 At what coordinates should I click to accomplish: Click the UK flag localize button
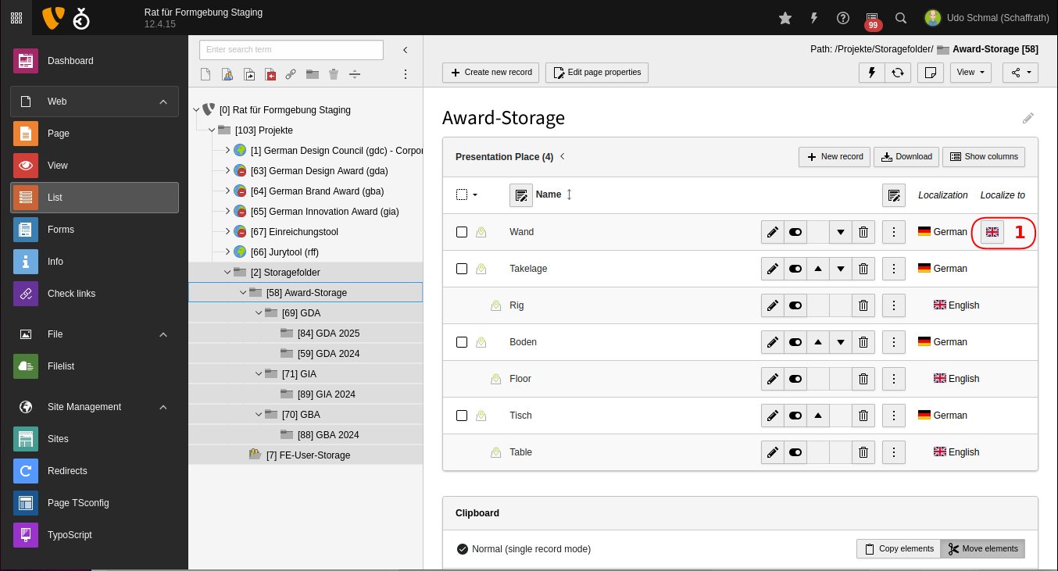pos(992,232)
